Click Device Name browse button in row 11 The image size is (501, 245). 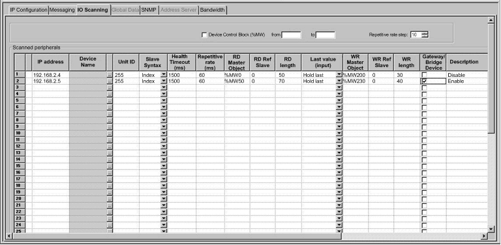110,140
